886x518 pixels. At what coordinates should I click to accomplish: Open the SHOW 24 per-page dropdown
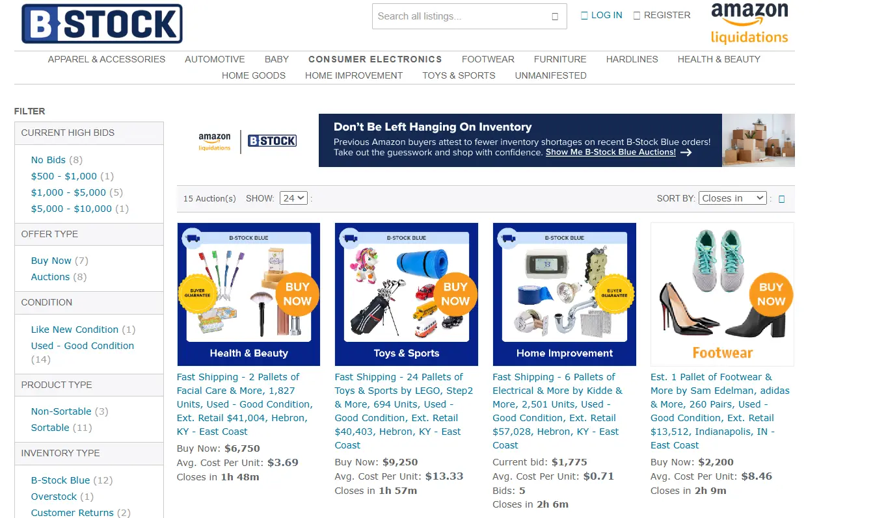[x=293, y=198]
